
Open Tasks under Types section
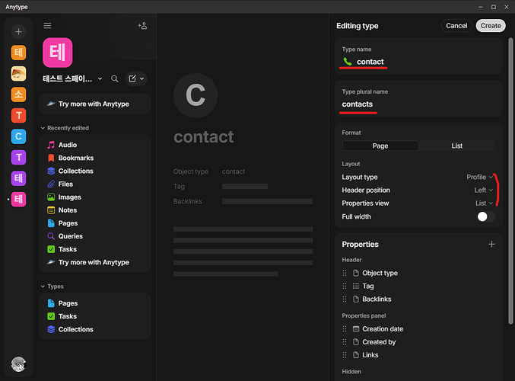[95, 316]
